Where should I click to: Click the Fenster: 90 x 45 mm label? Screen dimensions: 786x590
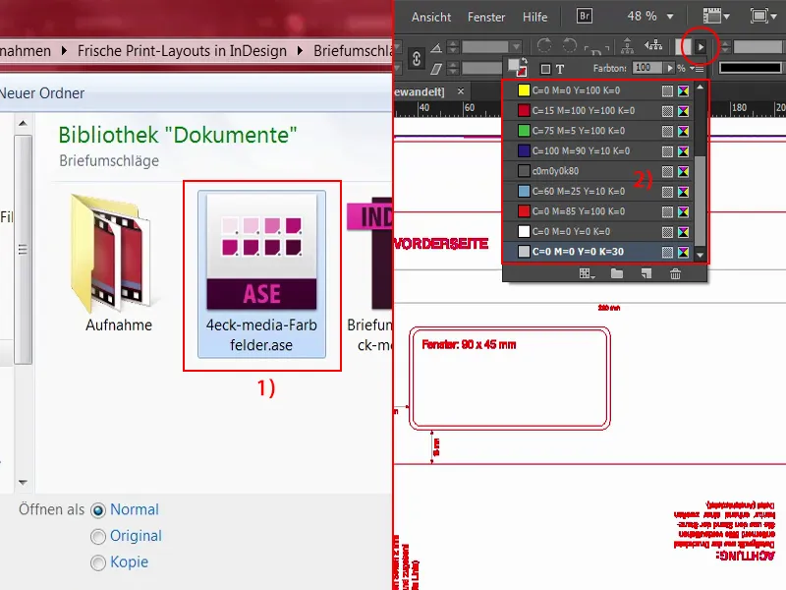[469, 345]
